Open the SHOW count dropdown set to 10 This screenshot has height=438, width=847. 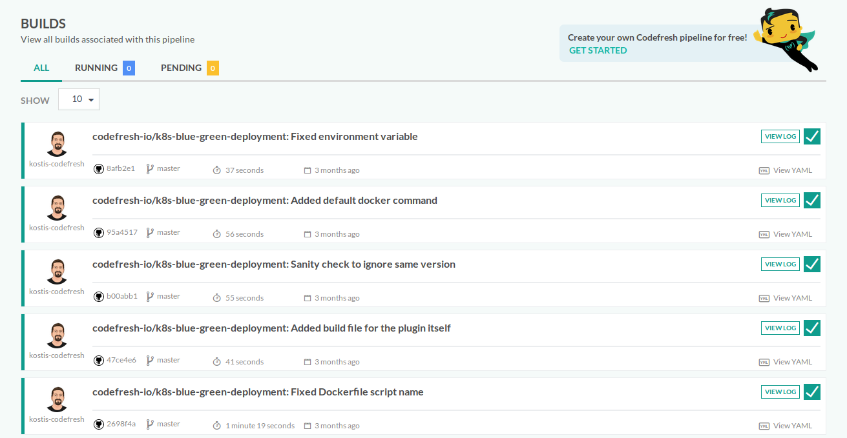click(x=79, y=99)
